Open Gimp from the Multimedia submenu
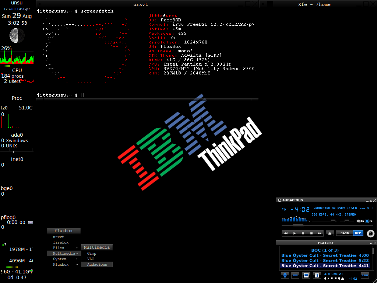Image resolution: width=377 pixels, height=283 pixels. point(92,254)
